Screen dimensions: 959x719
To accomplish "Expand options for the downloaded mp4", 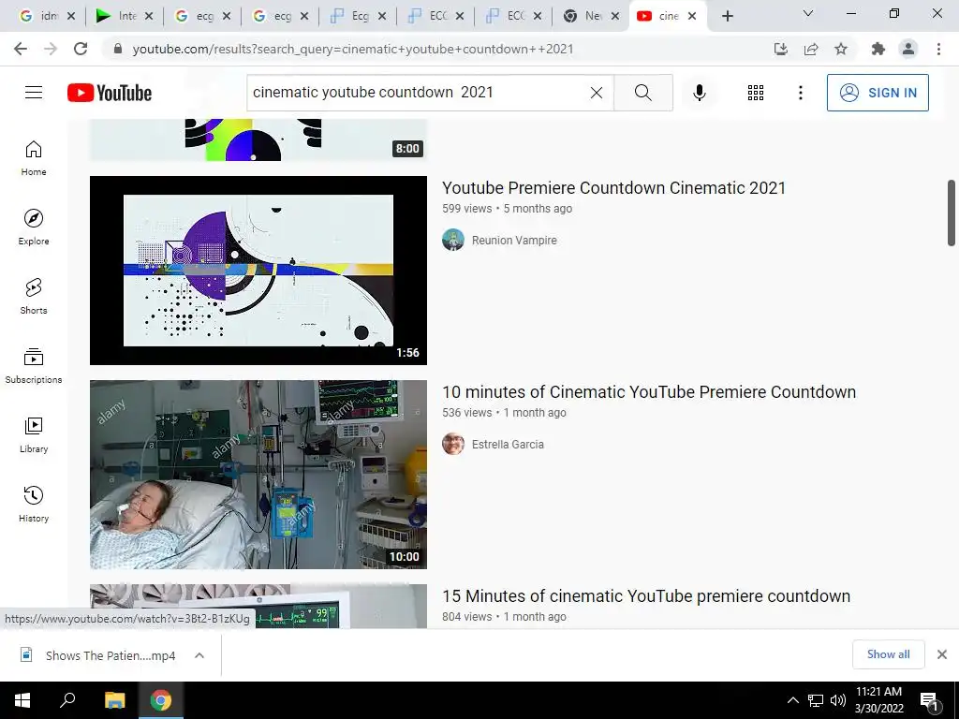I will 199,655.
